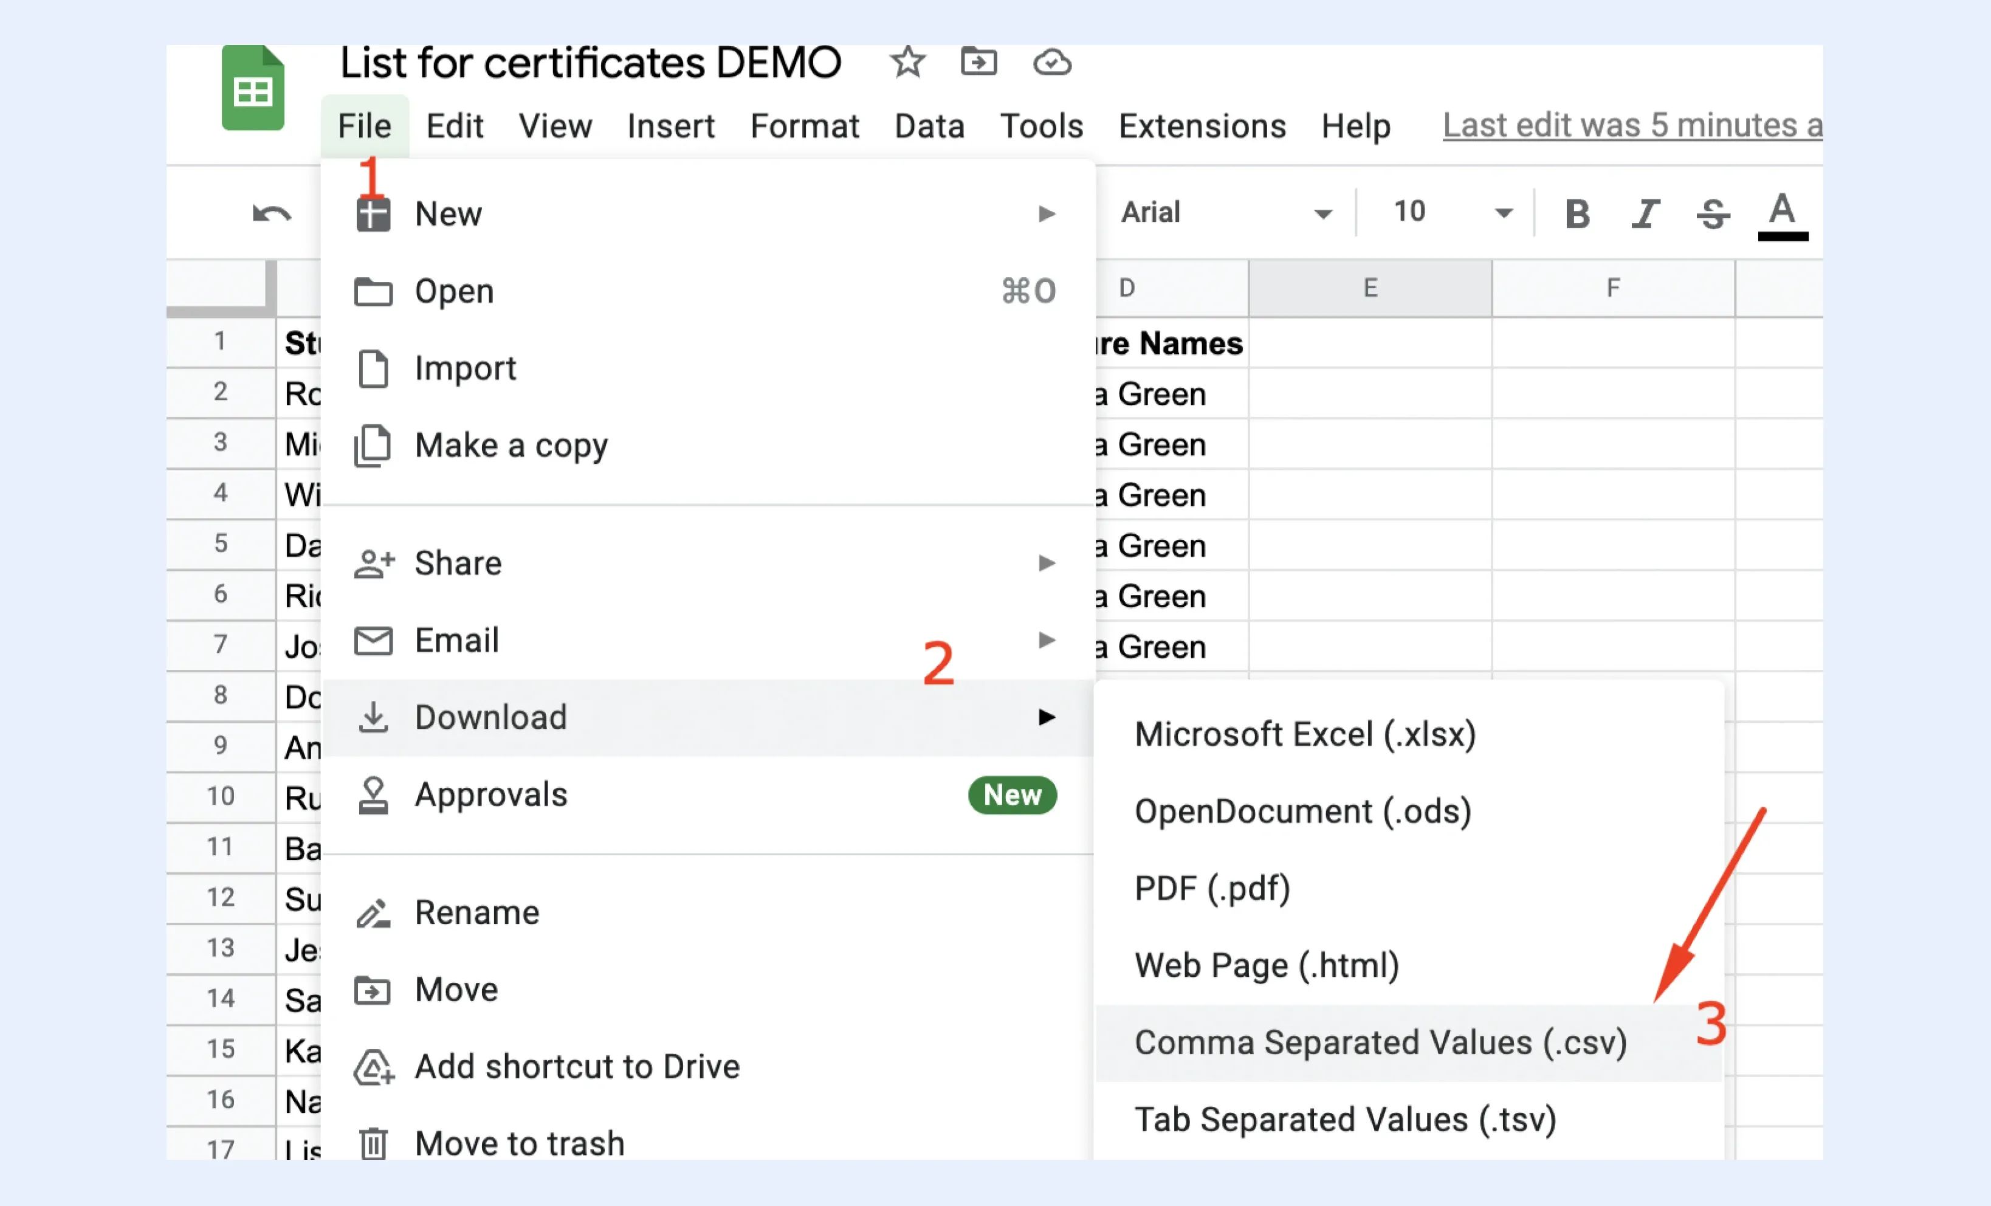The width and height of the screenshot is (1991, 1206).
Task: Download as Web Page (.html)
Action: click(x=1409, y=965)
